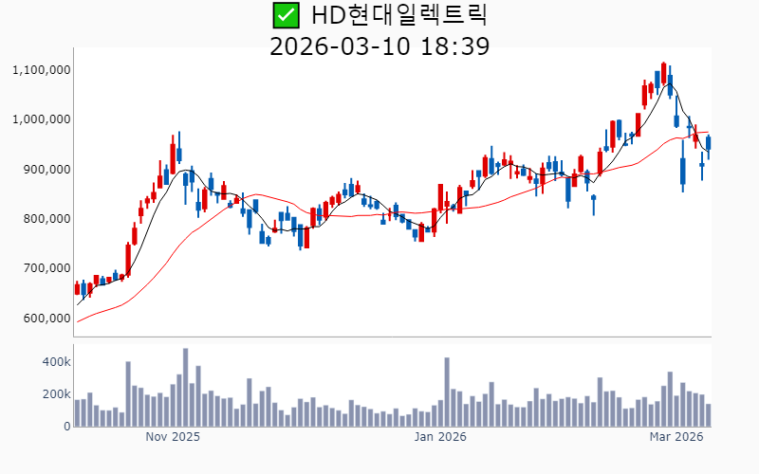Click the 200k volume axis label
The height and width of the screenshot is (474, 759).
[56, 394]
